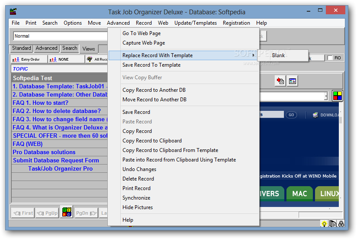Select the Task/Job Organizer Pro record

pyautogui.click(x=59, y=168)
